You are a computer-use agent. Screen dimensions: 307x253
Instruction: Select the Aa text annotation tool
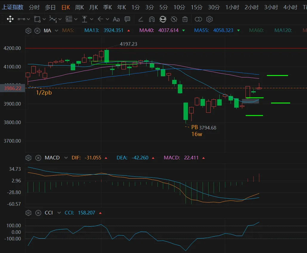[116, 19]
